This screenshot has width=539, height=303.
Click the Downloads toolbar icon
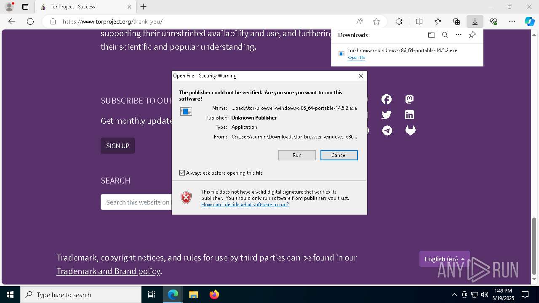[x=475, y=21]
